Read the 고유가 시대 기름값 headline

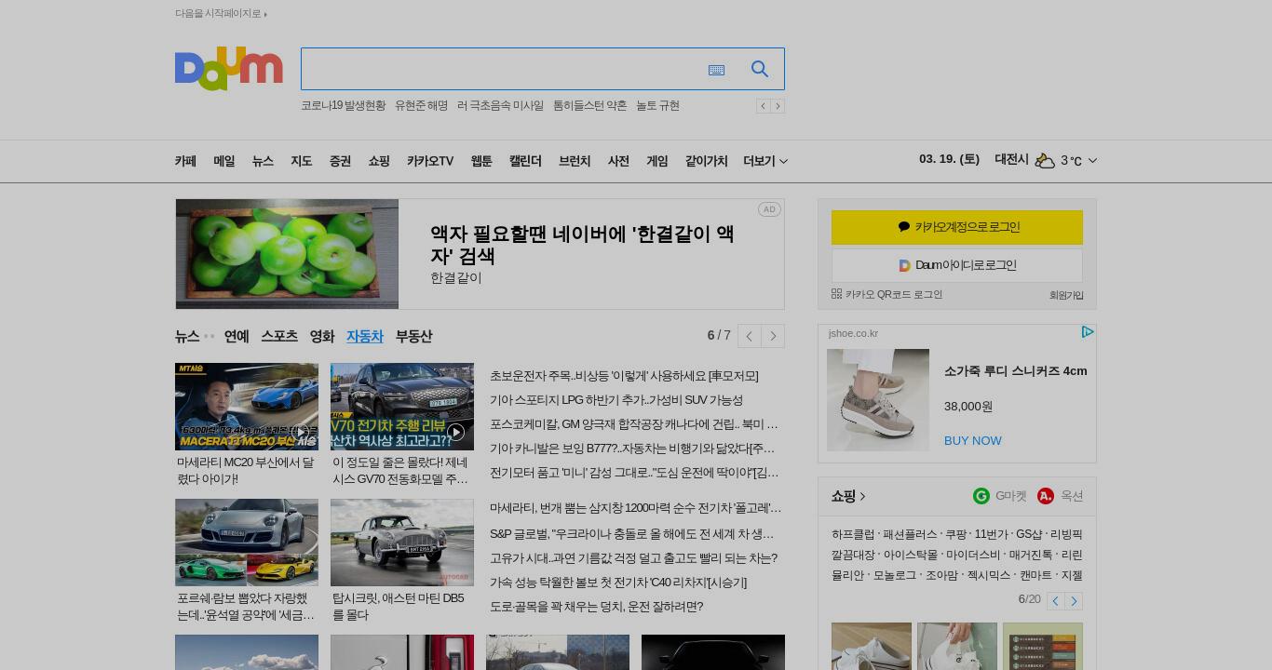tap(633, 558)
